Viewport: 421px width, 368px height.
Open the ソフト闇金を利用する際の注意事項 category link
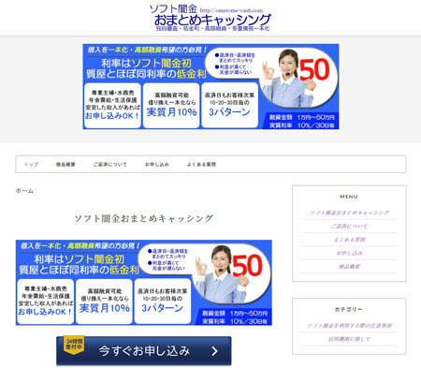click(349, 326)
